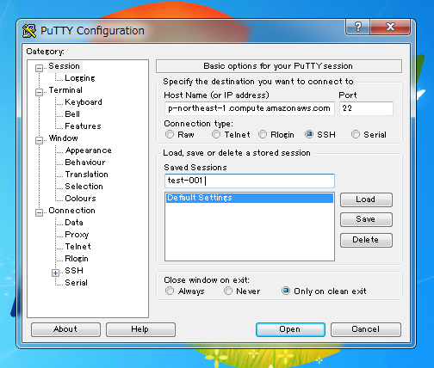
Task: Click the Port input field
Action: coord(366,108)
